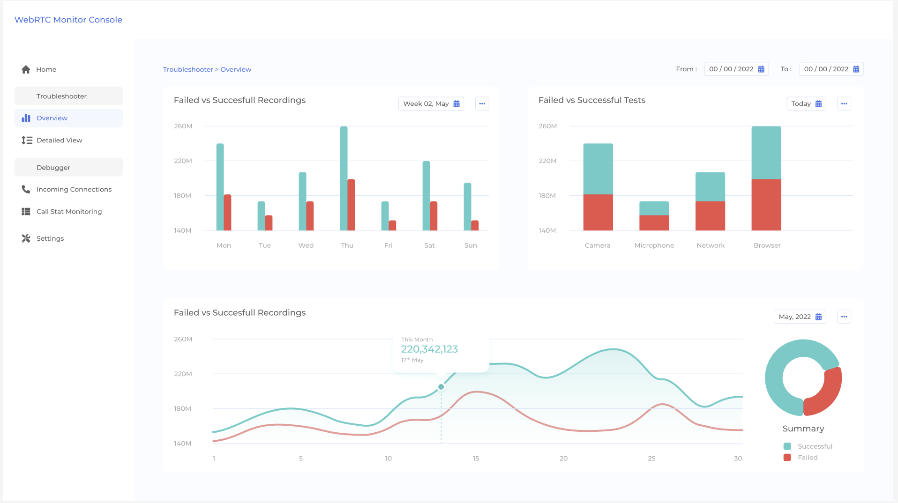Image resolution: width=898 pixels, height=503 pixels.
Task: Hide recordings data via weekly chart ellipsis toggle
Action: click(482, 104)
